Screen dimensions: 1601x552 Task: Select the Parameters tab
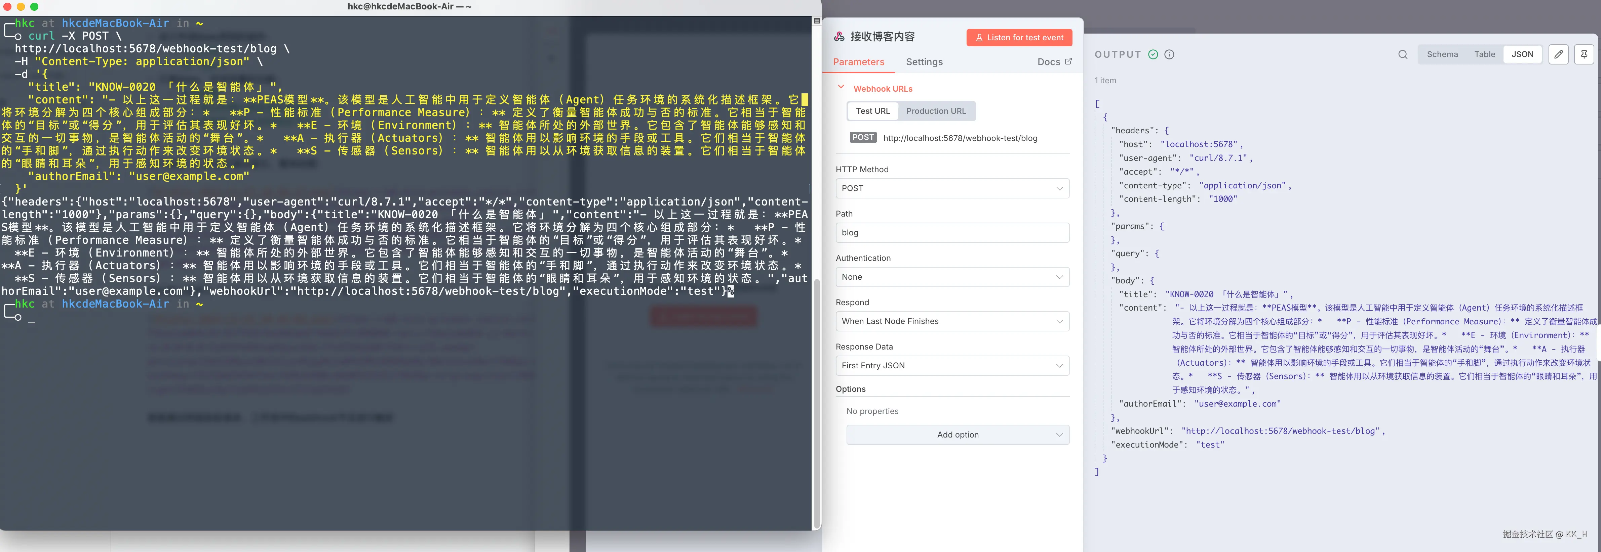[858, 62]
